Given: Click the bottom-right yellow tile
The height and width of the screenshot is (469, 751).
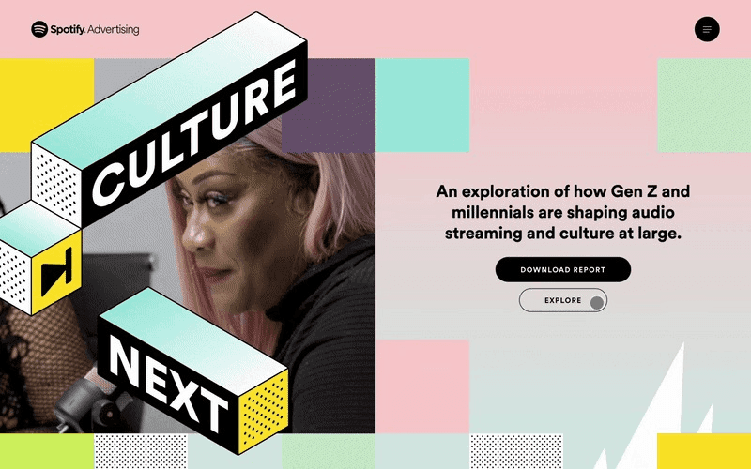Looking at the screenshot, I should [704, 451].
